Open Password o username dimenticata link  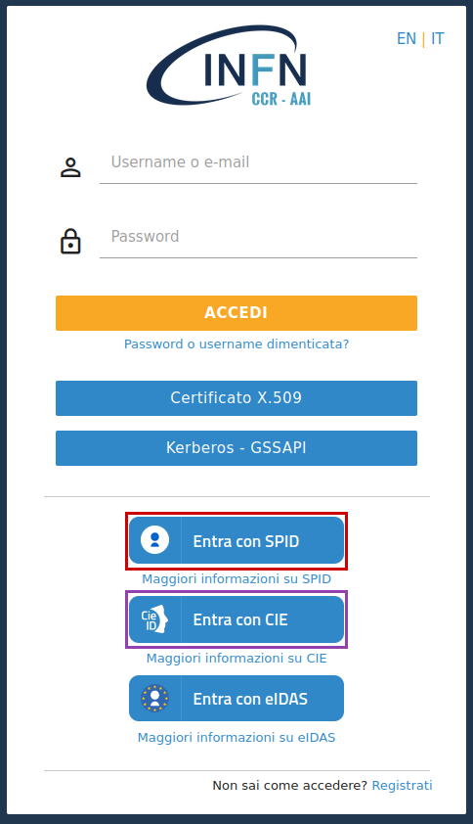(236, 344)
